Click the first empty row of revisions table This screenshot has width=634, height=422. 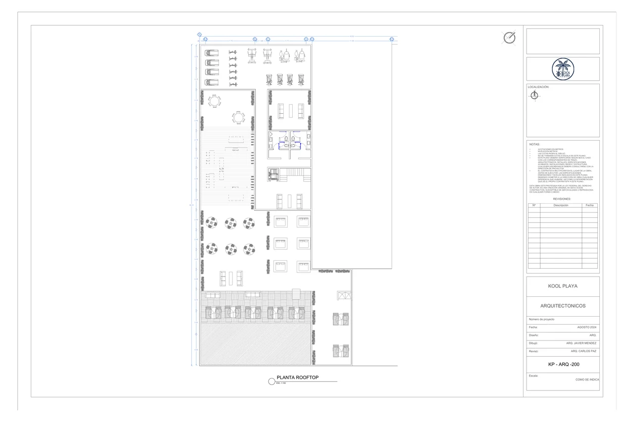pos(563,210)
